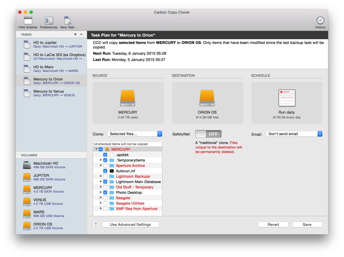344x257 pixels.
Task: Toggle the SafetyNet switch
Action: click(x=208, y=134)
